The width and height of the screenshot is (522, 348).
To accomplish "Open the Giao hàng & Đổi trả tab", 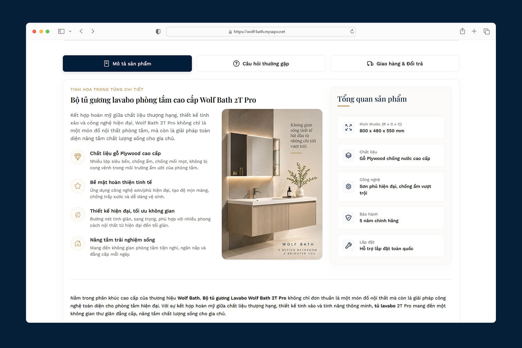I will click(395, 64).
